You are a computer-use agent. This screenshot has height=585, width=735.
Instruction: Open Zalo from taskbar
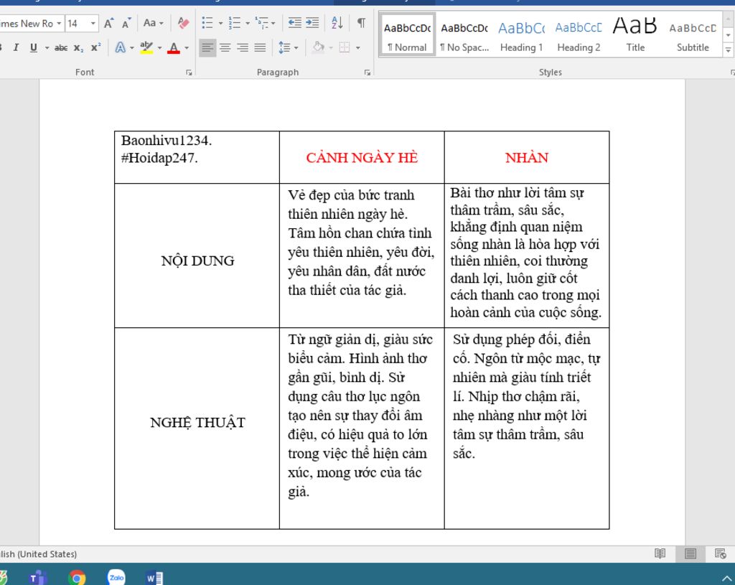[116, 578]
